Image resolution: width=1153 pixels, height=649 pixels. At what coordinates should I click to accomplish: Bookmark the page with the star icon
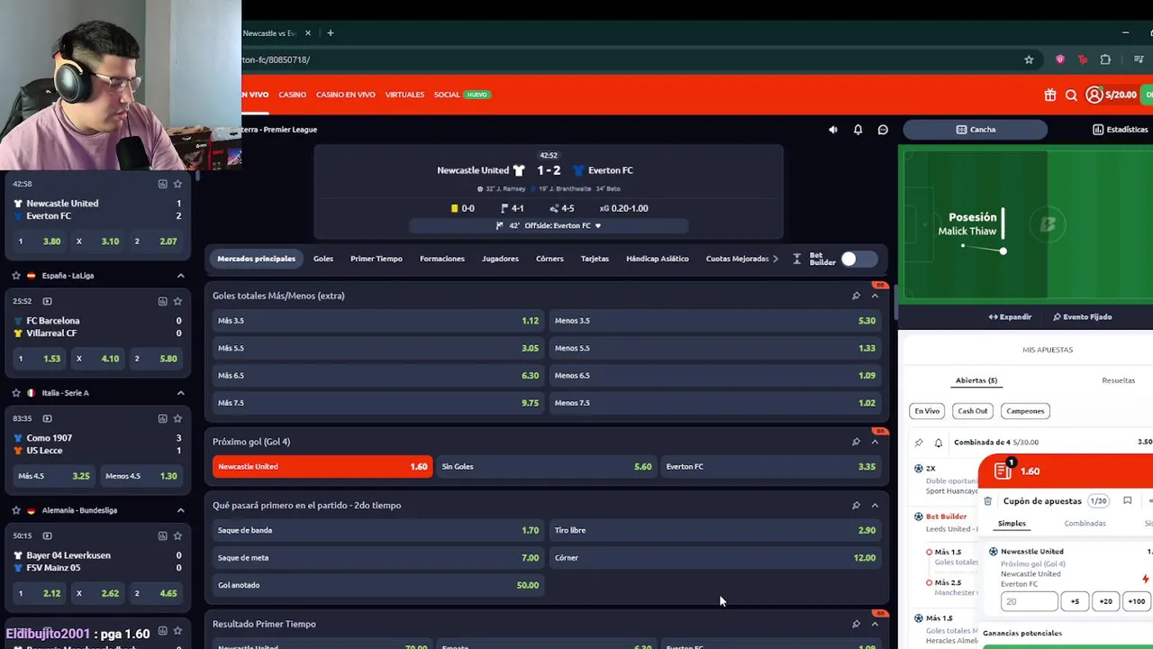[1029, 59]
